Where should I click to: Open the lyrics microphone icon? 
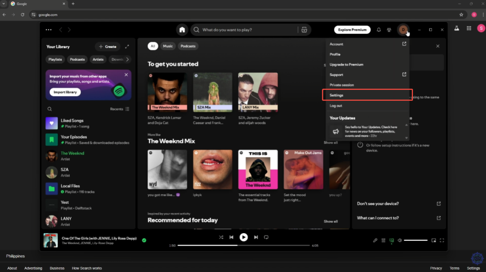[375, 240]
